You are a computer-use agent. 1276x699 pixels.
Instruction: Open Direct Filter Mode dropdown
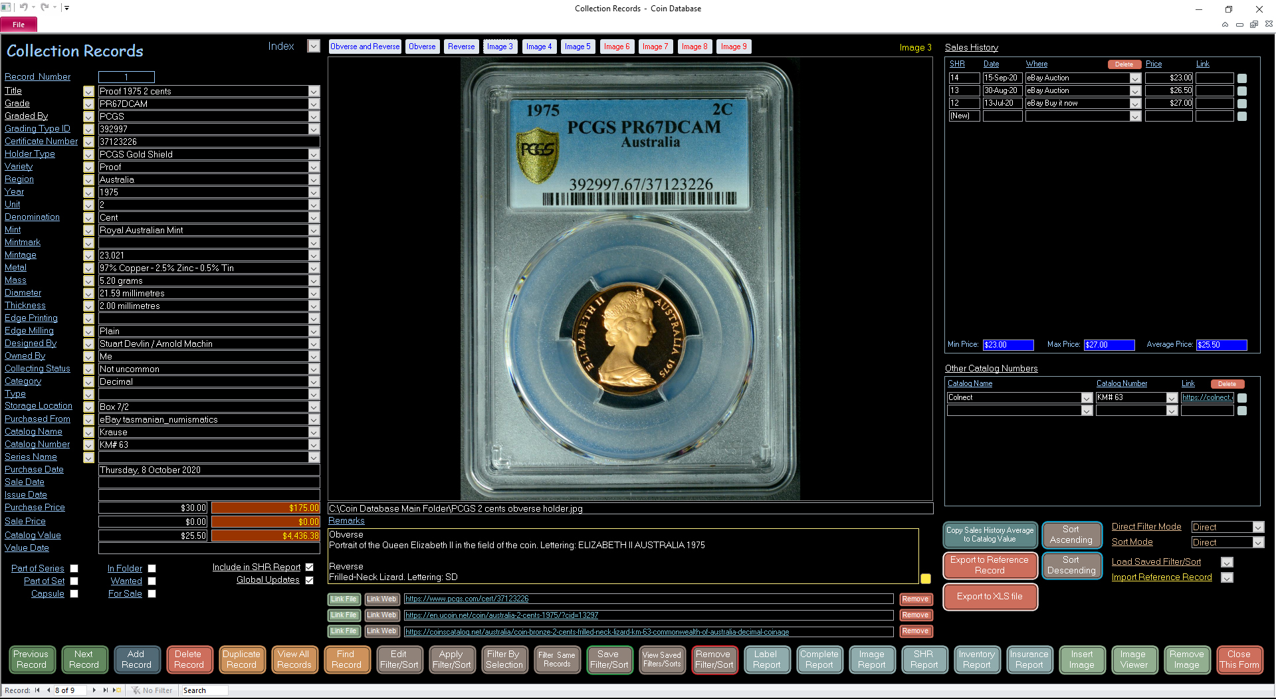pyautogui.click(x=1258, y=527)
